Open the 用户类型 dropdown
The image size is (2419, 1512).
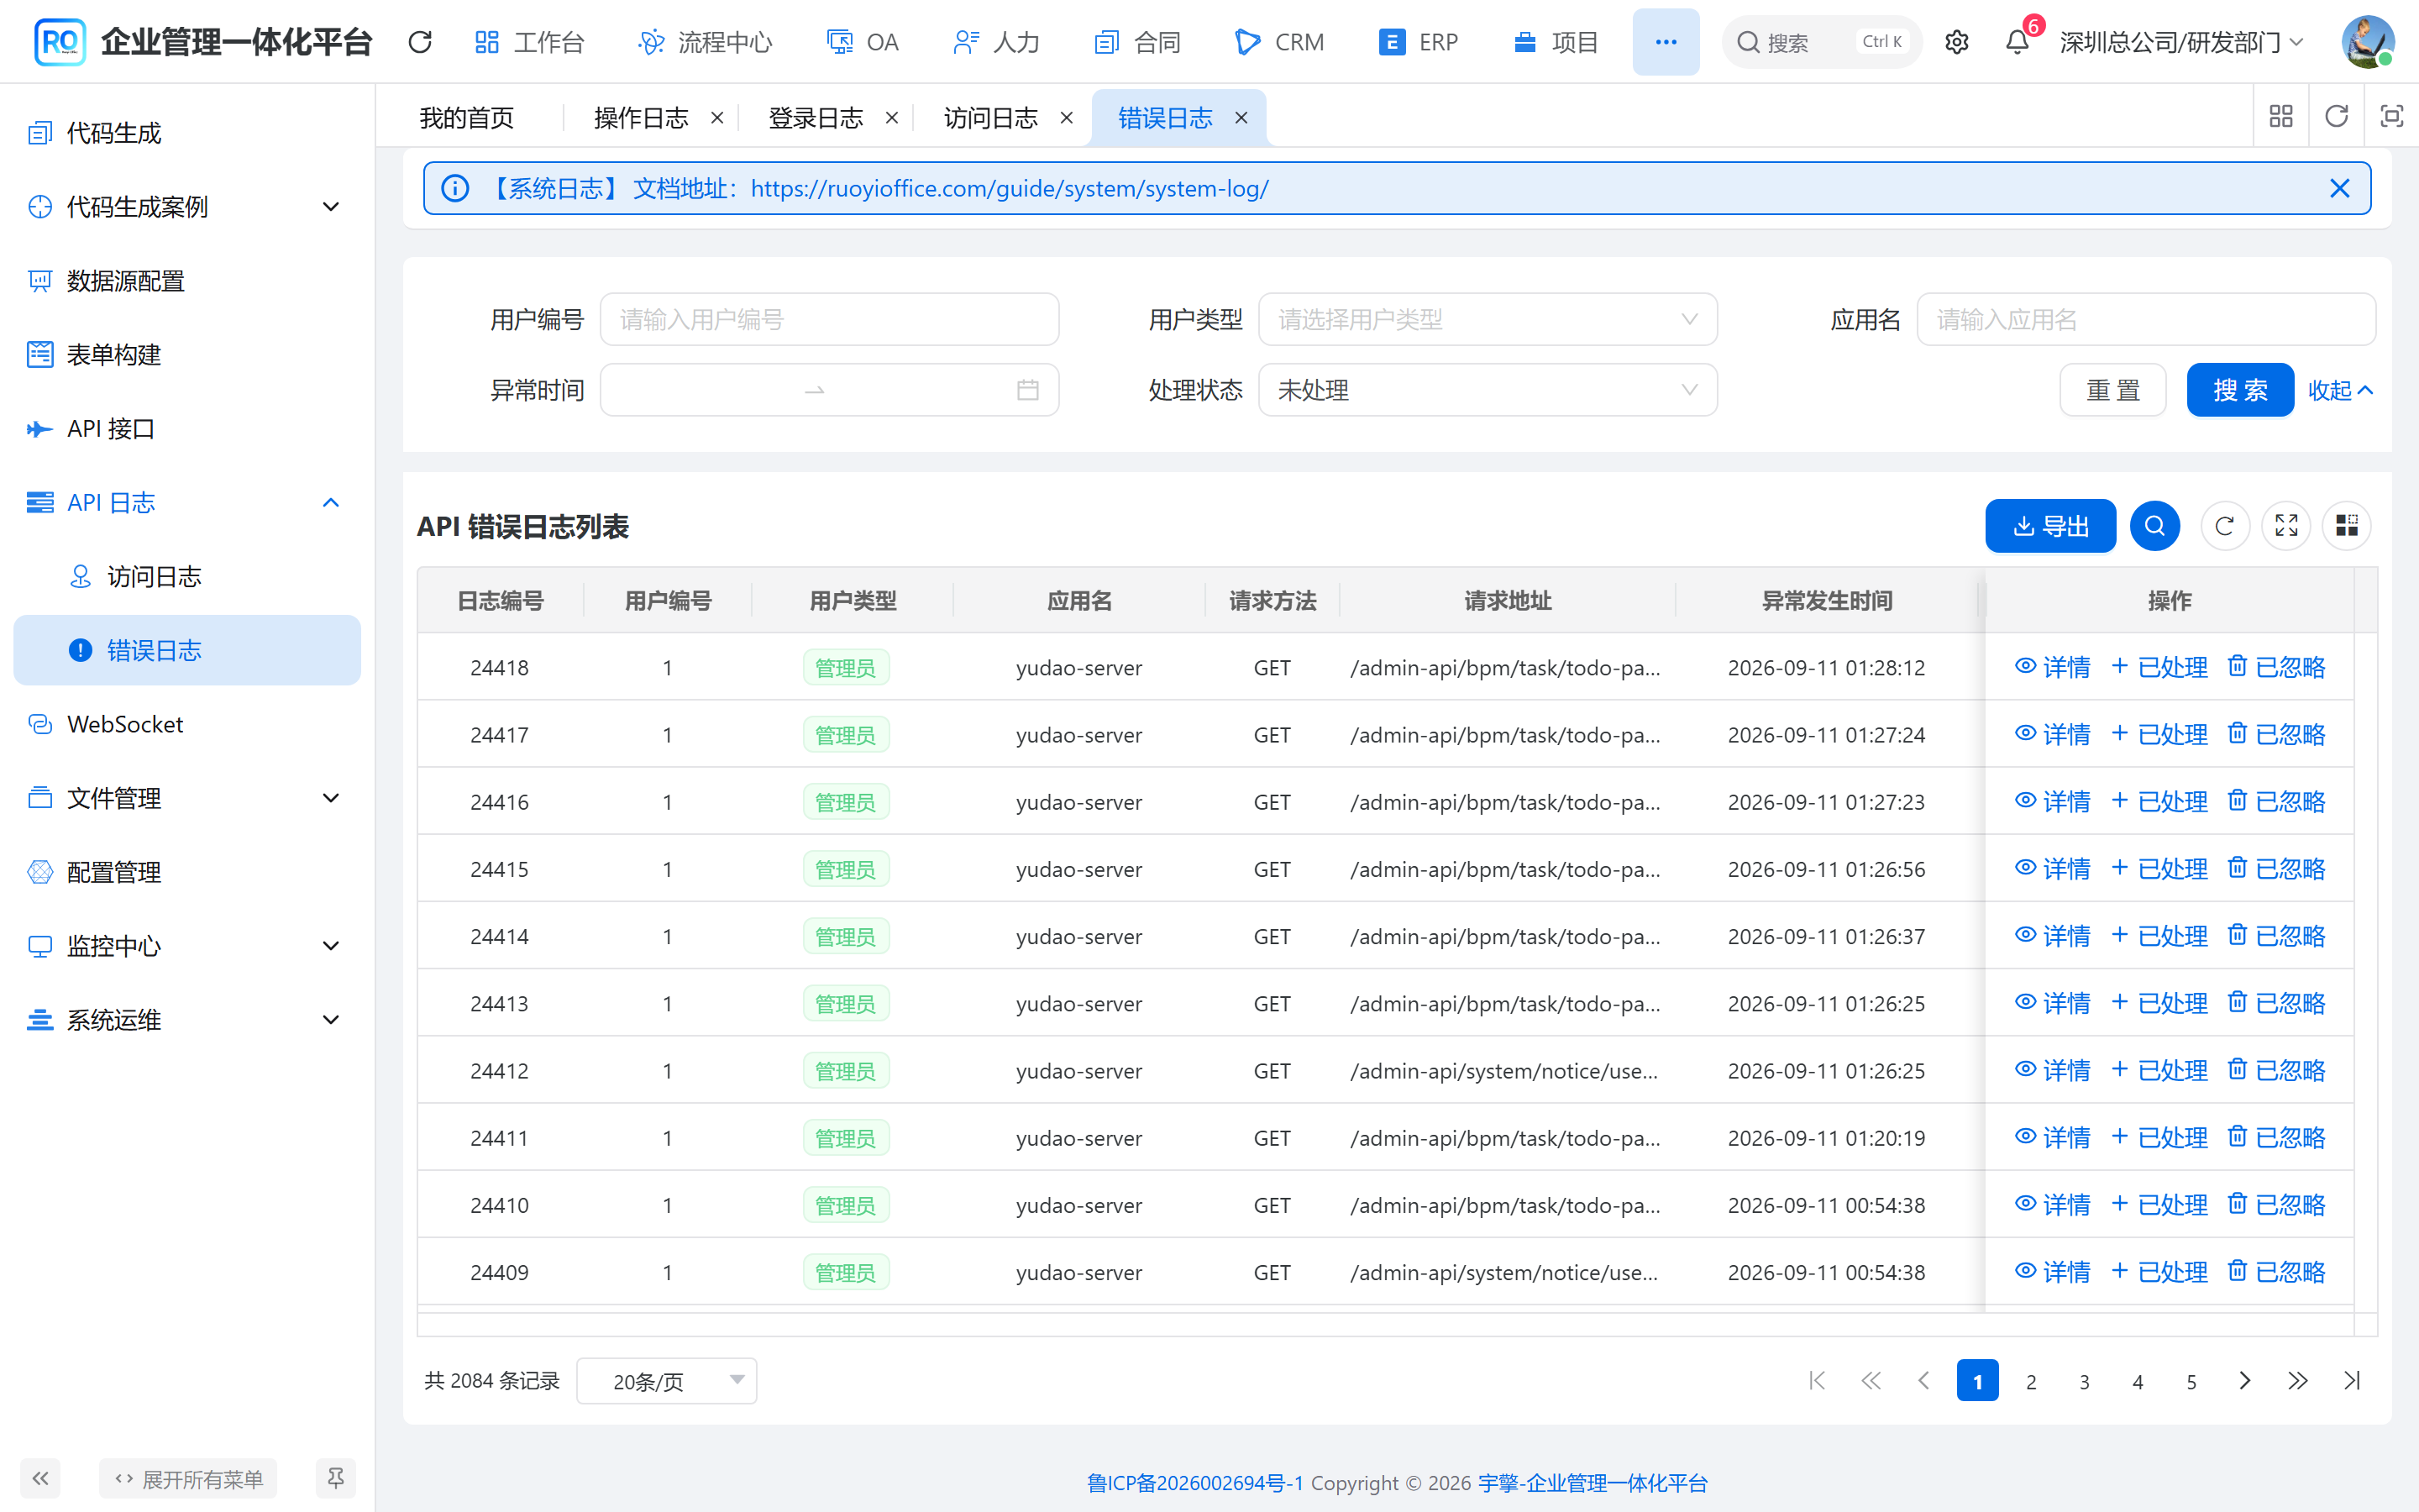pos(1488,320)
